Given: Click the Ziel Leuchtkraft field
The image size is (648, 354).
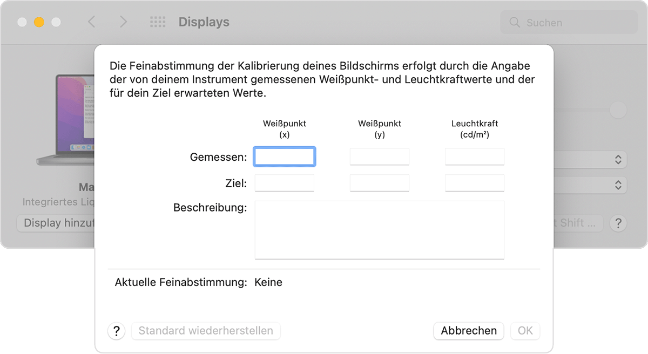Looking at the screenshot, I should pyautogui.click(x=475, y=183).
